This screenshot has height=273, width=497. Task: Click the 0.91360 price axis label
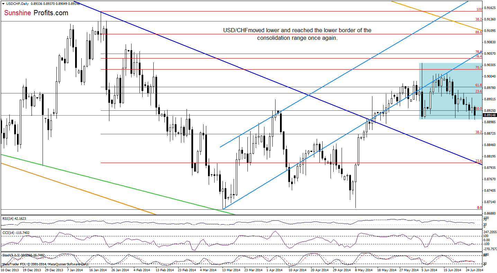pyautogui.click(x=490, y=19)
